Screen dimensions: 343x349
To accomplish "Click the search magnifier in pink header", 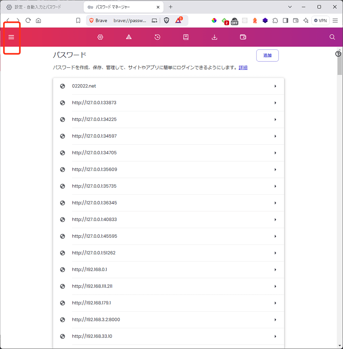I will coord(332,37).
